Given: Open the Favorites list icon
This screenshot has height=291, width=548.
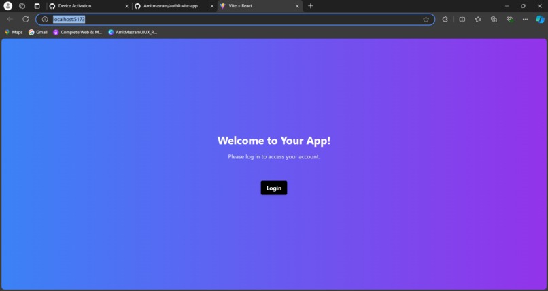Looking at the screenshot, I should (x=478, y=20).
